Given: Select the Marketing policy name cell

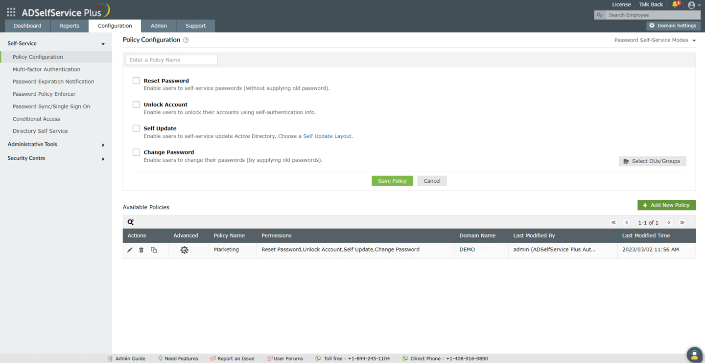Looking at the screenshot, I should 233,250.
